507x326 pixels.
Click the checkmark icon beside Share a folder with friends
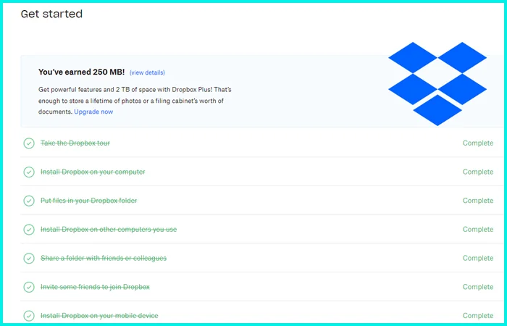pos(29,258)
